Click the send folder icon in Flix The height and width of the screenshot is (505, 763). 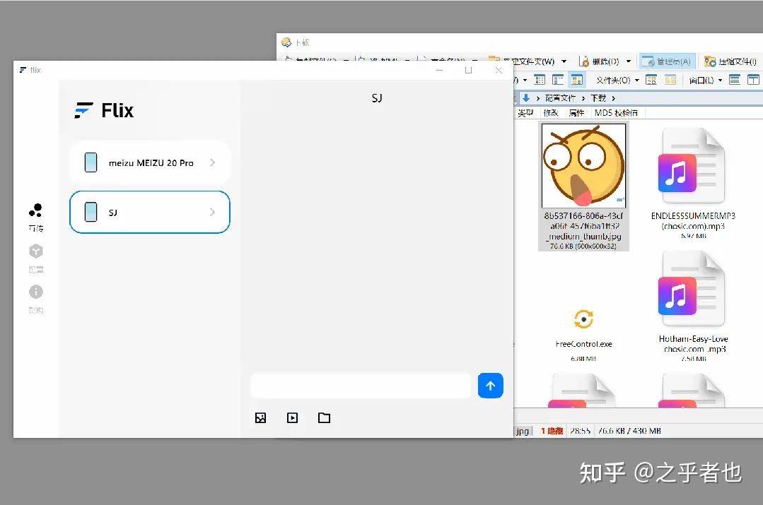324,418
